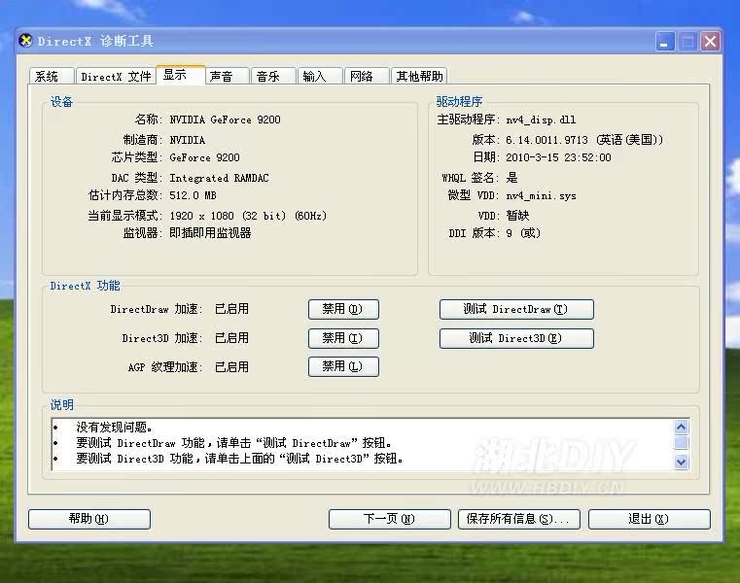Click device name NVIDIA GeForce 9200
740x583 pixels.
tap(226, 120)
